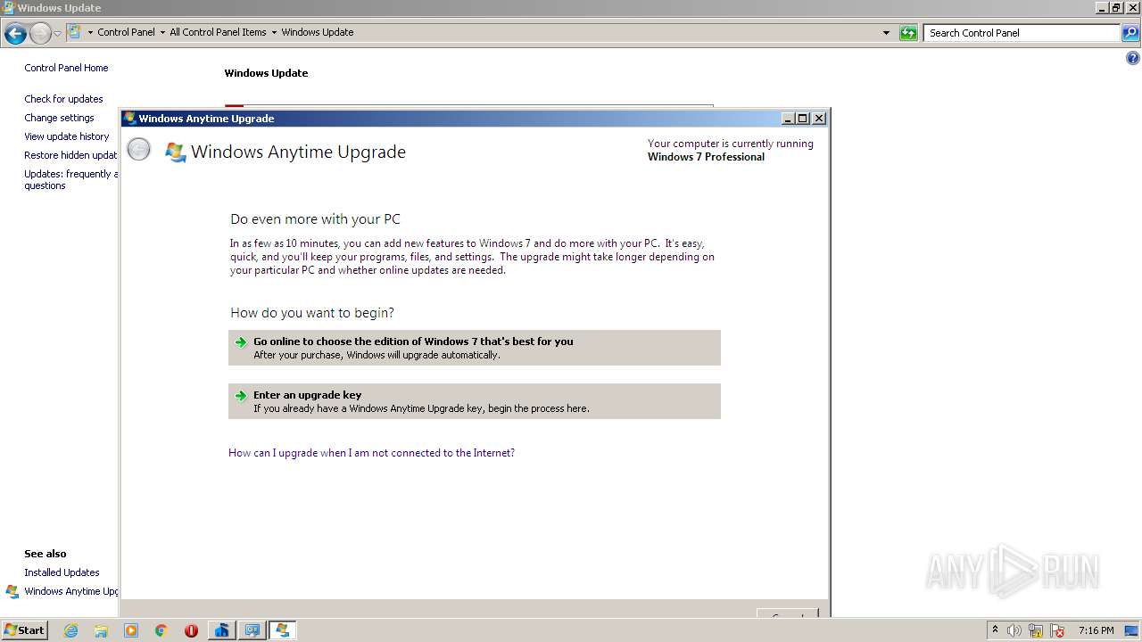
Task: Click the Control Panel icon in address bar
Action: click(x=74, y=32)
